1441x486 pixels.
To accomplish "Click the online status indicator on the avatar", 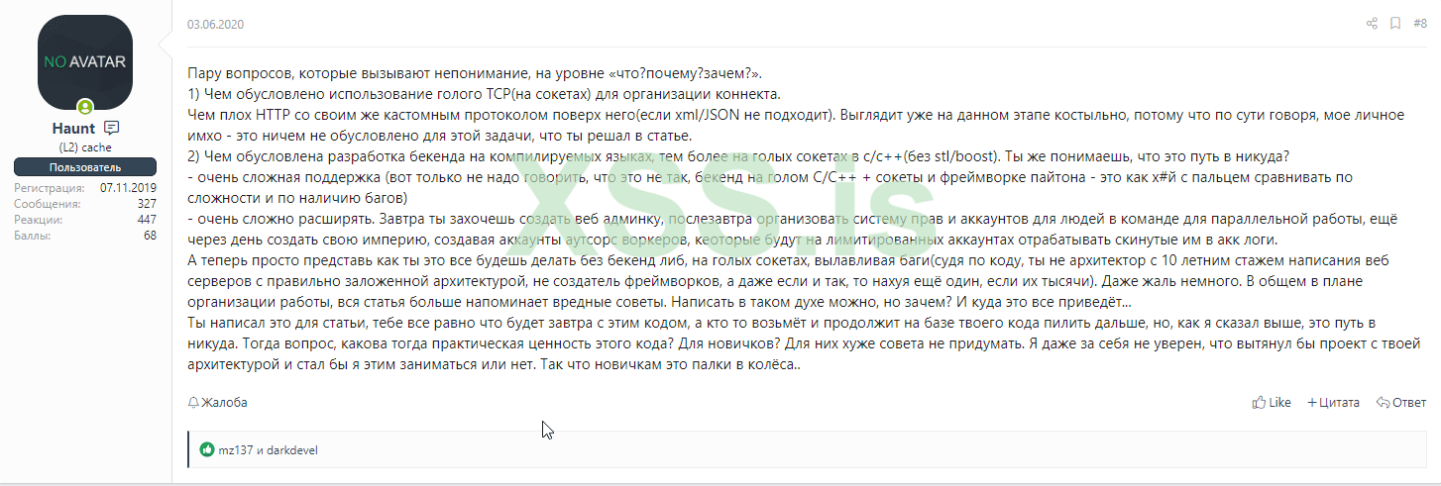I will coord(85,107).
